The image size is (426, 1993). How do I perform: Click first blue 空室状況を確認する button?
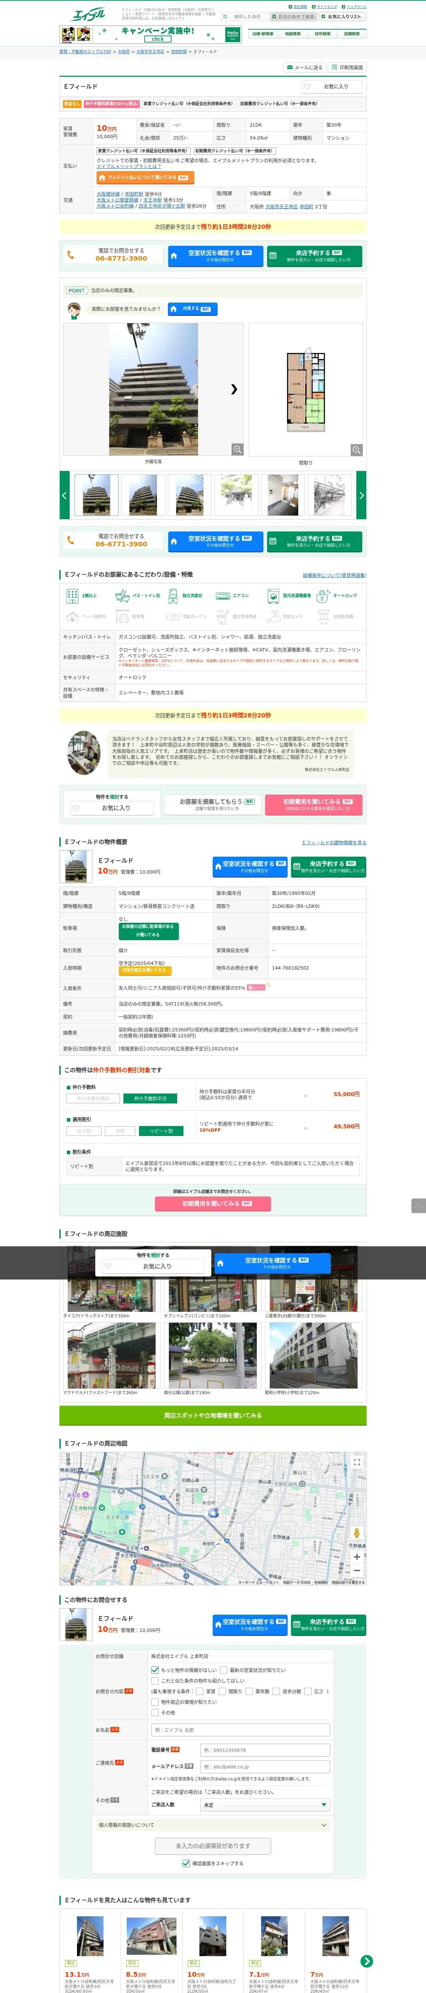pyautogui.click(x=216, y=256)
